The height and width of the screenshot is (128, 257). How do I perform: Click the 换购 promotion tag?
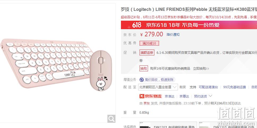[x=143, y=68]
